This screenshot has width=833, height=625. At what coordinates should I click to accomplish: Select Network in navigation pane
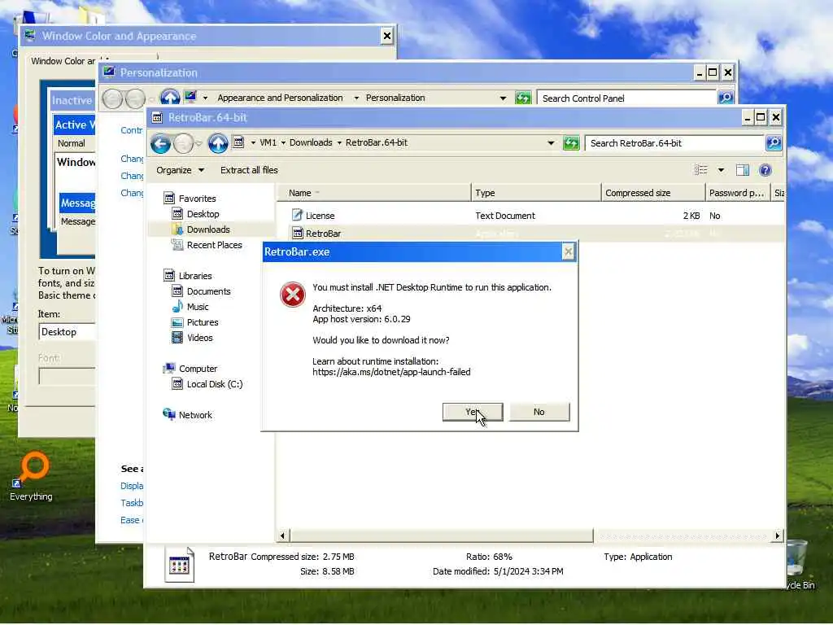point(195,414)
